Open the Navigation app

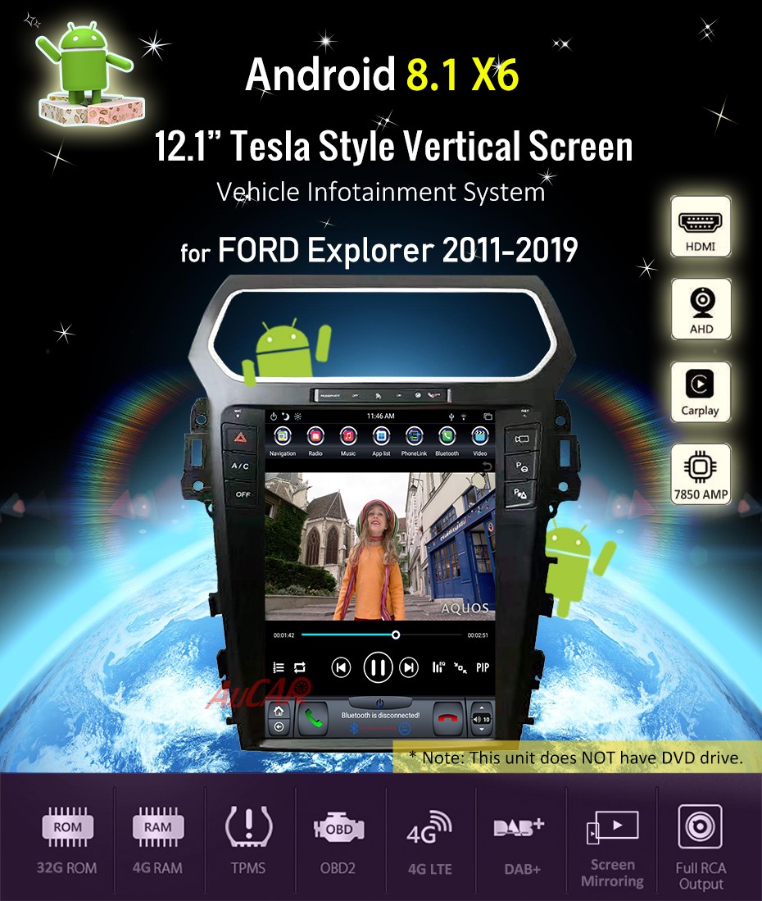click(x=283, y=441)
